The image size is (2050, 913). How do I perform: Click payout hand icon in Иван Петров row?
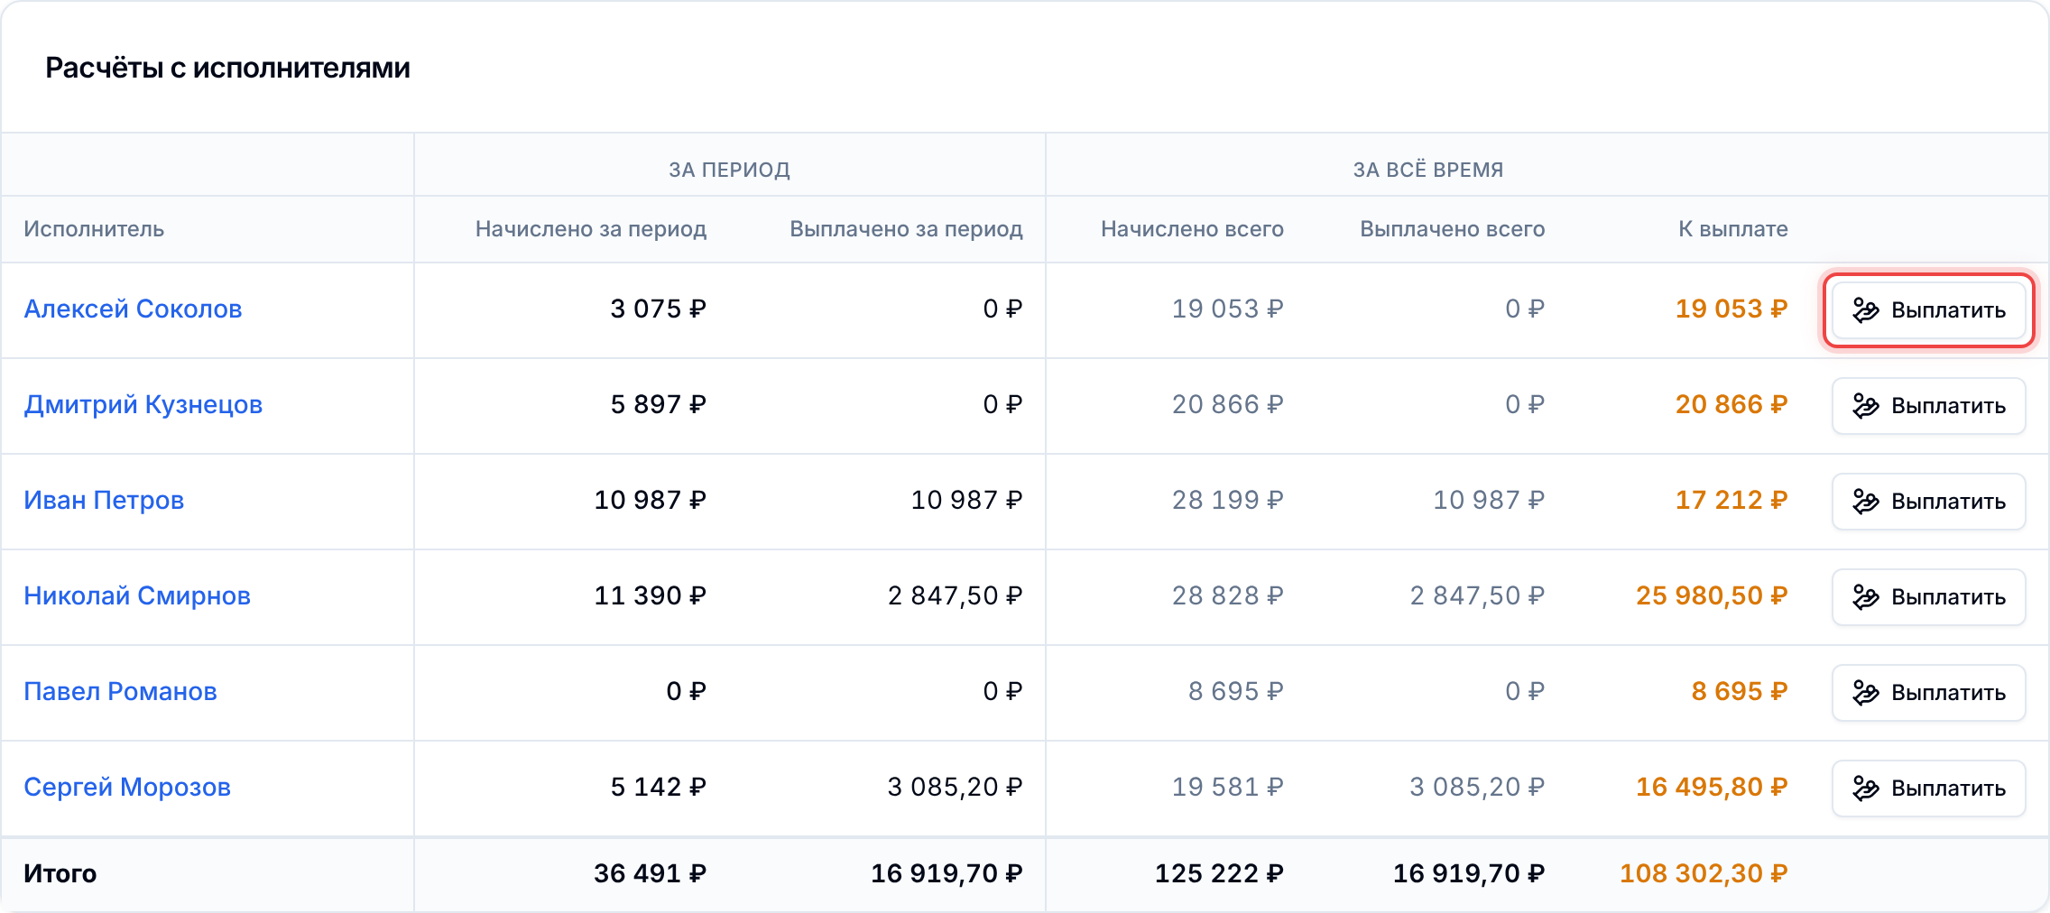(x=1866, y=502)
